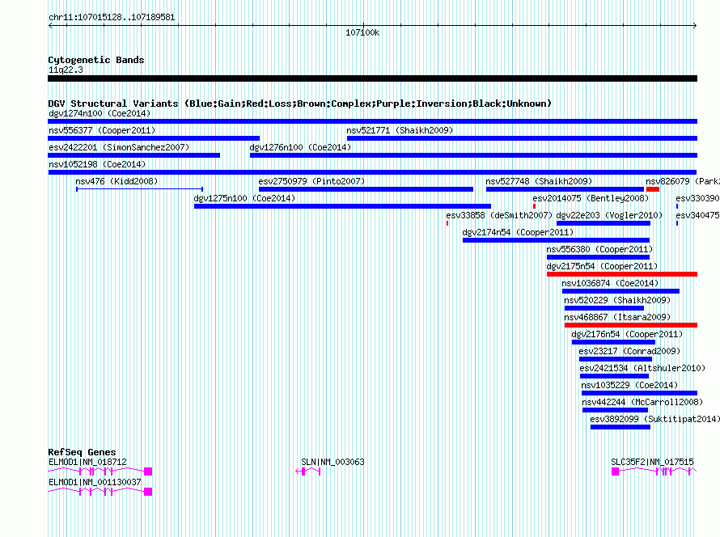Viewport: 720px width, 537px height.
Task: Click the DGV Structural Variants track title
Action: tap(300, 104)
